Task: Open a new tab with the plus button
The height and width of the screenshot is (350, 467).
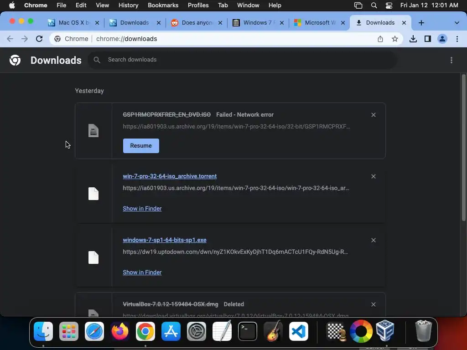Action: coord(421,23)
